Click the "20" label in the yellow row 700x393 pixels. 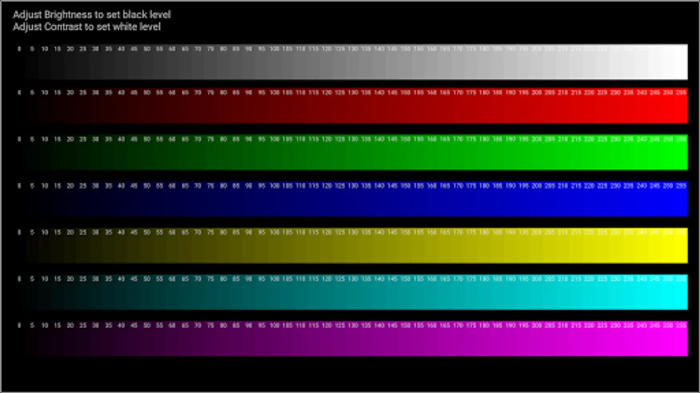coord(70,232)
